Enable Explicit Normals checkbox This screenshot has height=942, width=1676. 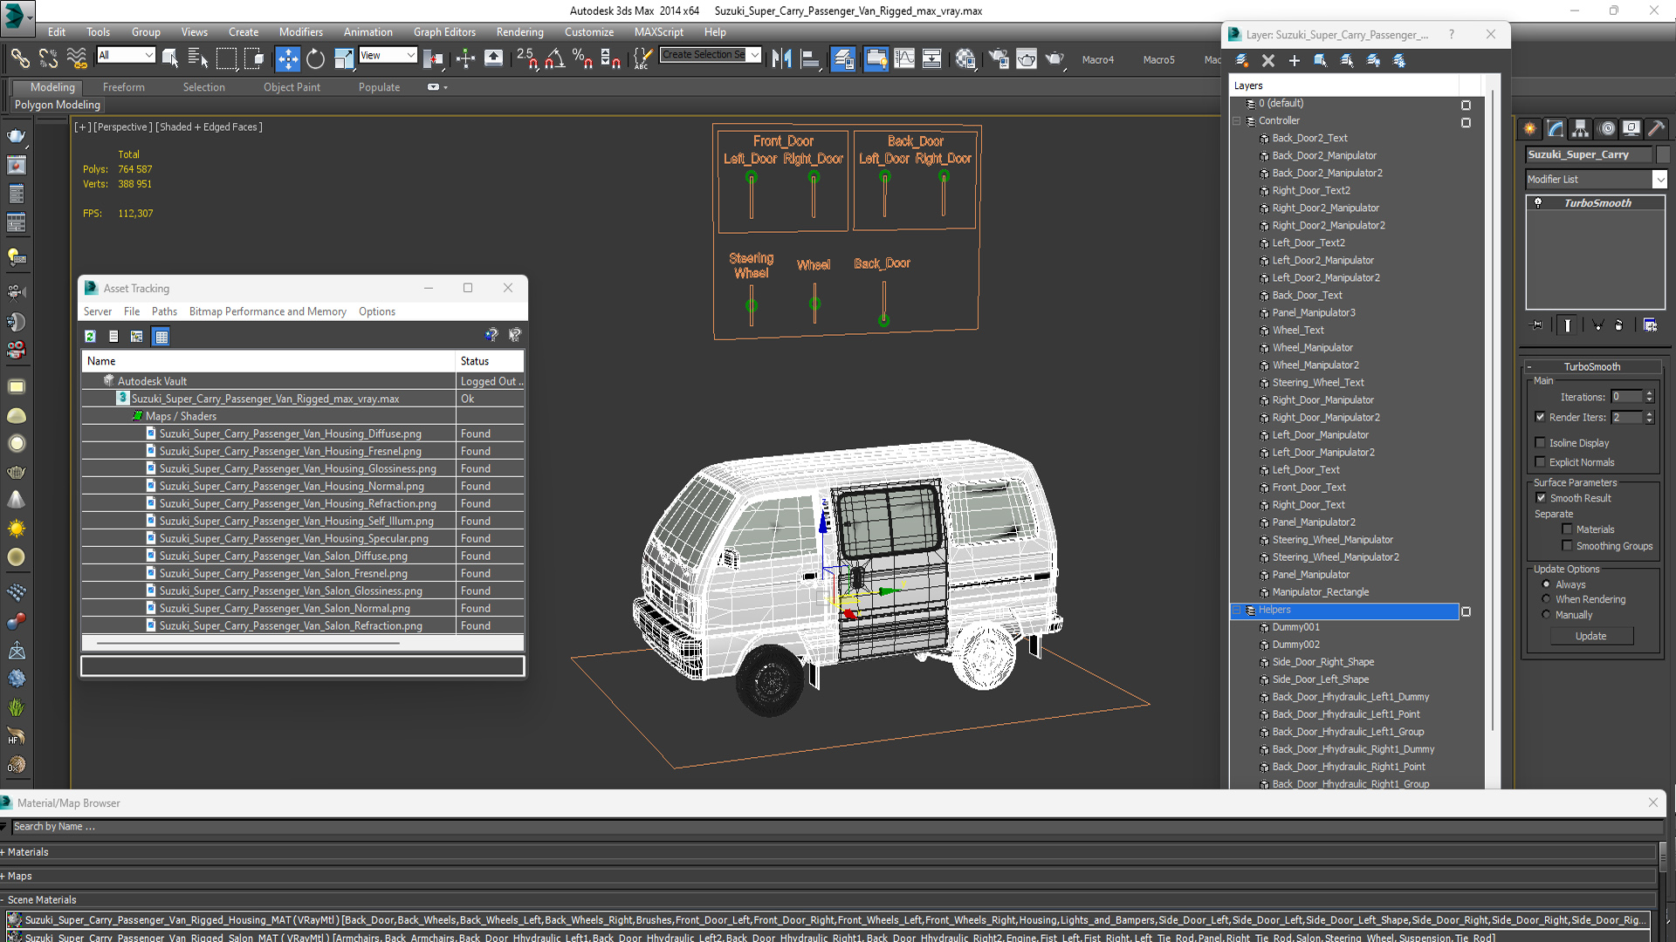tap(1541, 462)
